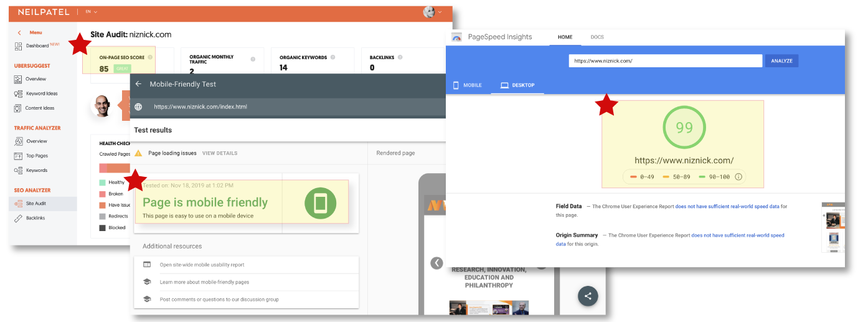The width and height of the screenshot is (858, 322).
Task: Collapse the sidebar Menu chevron
Action: click(x=19, y=32)
